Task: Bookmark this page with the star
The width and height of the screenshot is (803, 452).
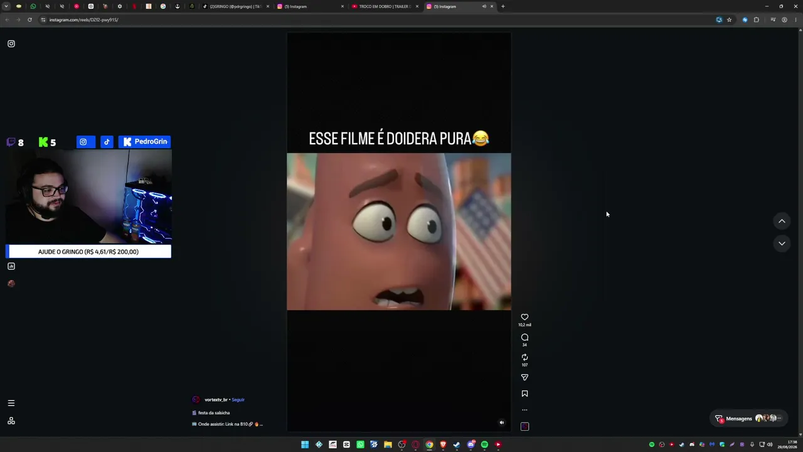Action: click(729, 19)
